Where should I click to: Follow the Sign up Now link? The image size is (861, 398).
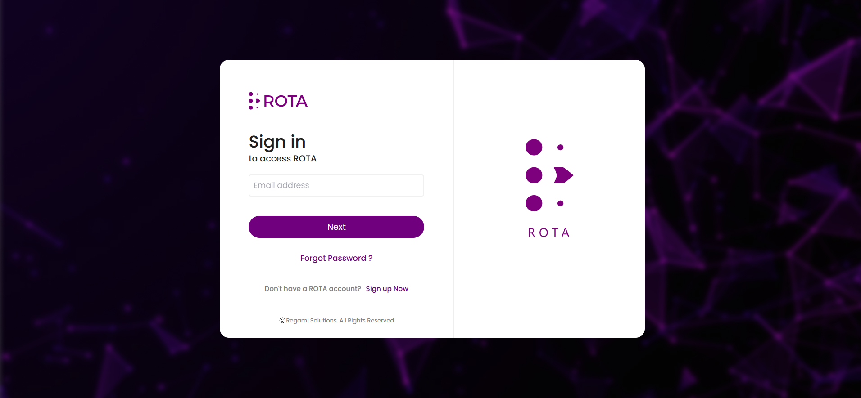(387, 289)
